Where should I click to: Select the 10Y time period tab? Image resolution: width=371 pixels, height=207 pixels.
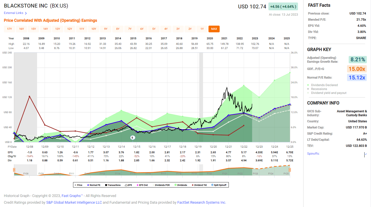[94, 29]
